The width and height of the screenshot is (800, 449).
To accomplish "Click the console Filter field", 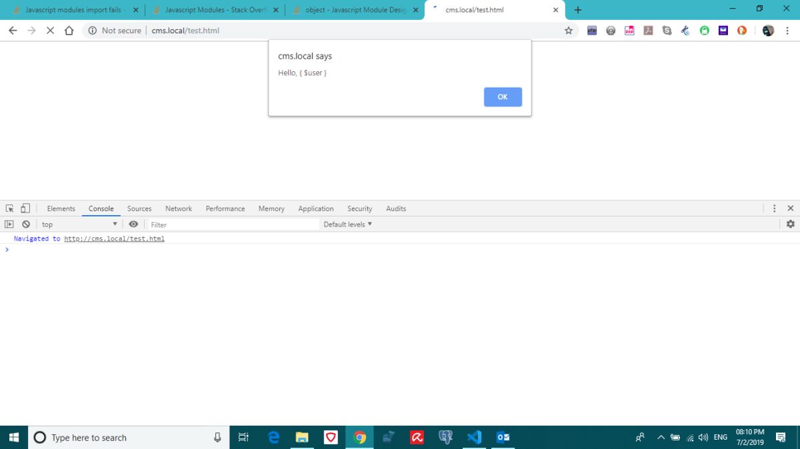I will (232, 224).
